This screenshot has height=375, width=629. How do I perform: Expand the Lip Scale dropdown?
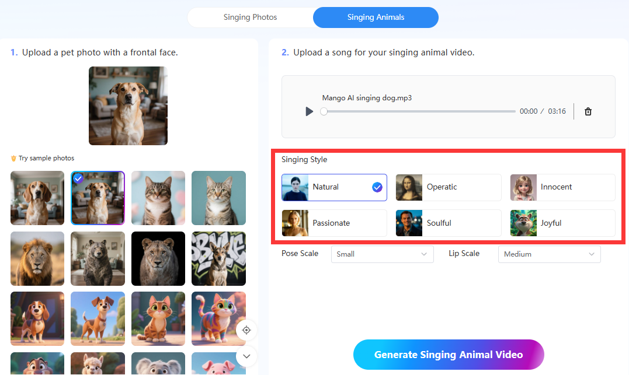549,254
